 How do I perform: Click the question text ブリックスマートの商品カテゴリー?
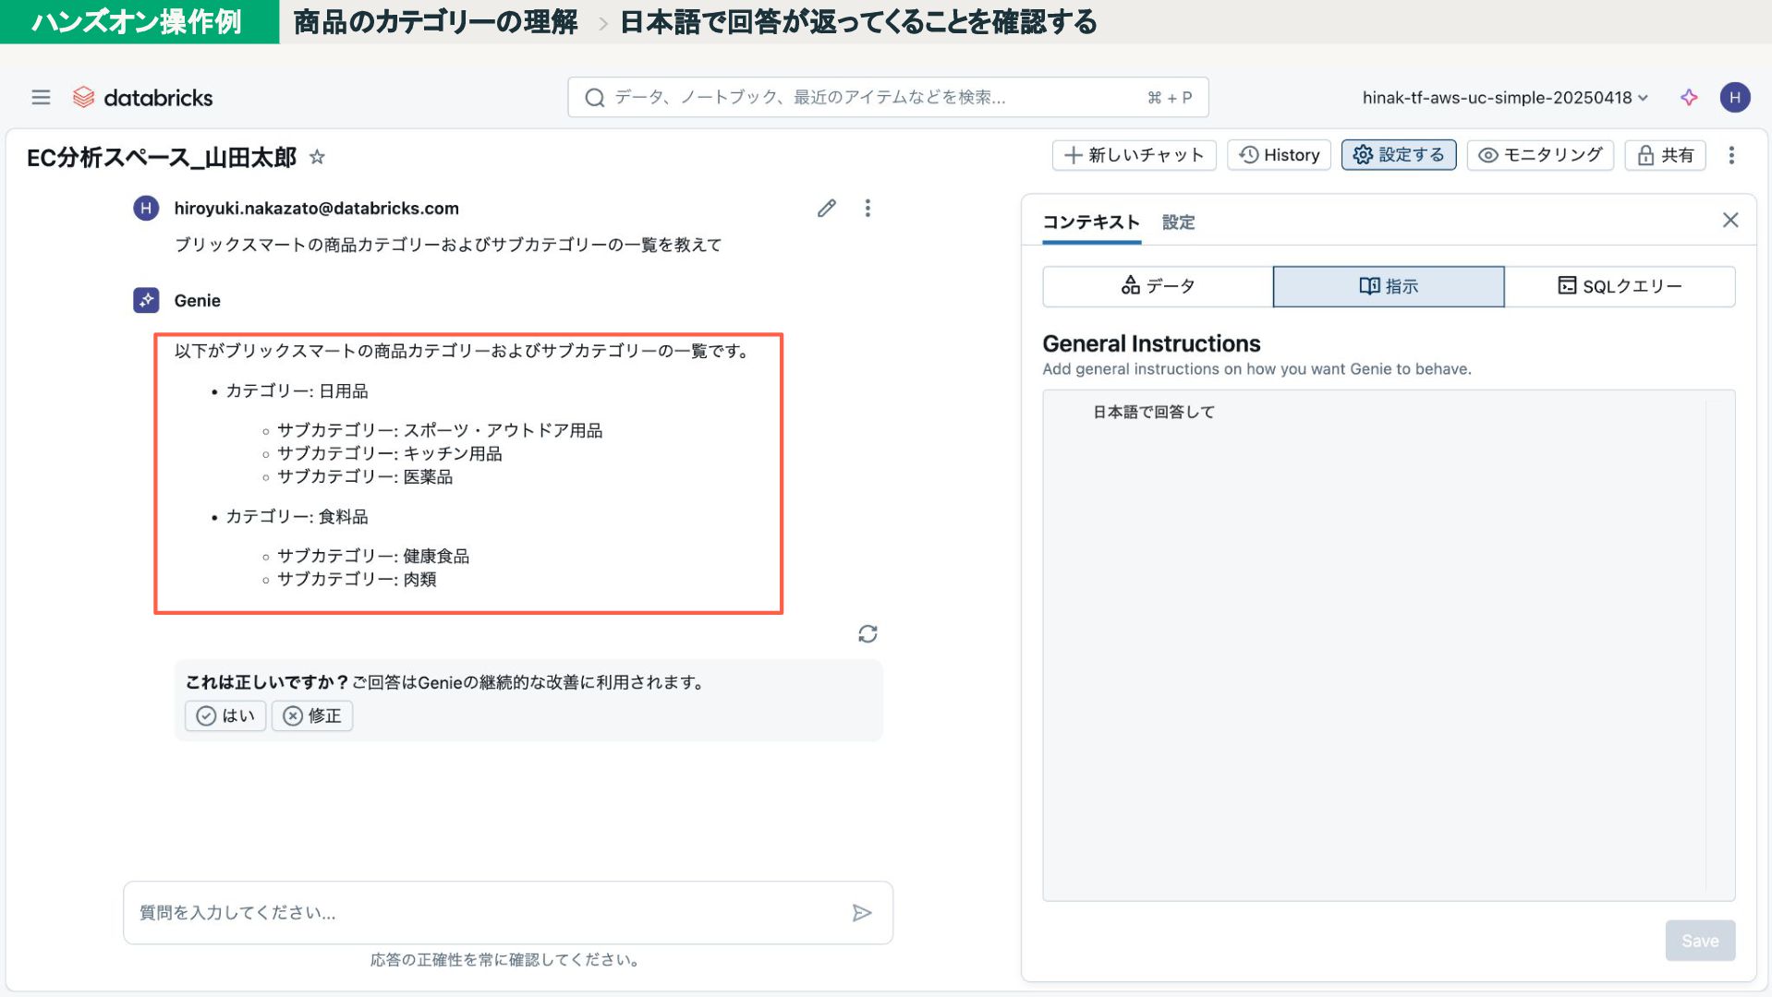click(448, 245)
